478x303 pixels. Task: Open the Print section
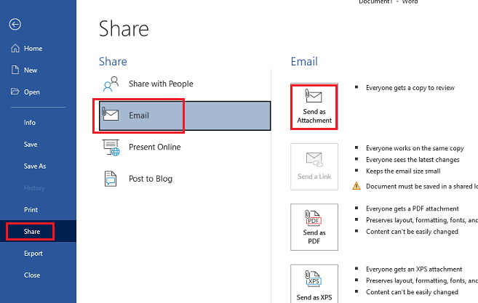click(x=31, y=209)
